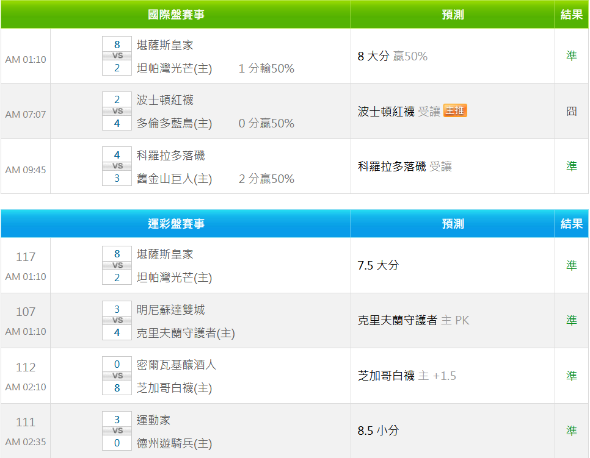590x458 pixels.
Task: Click score 0 for 德州遊騎兵
Action: [x=117, y=443]
